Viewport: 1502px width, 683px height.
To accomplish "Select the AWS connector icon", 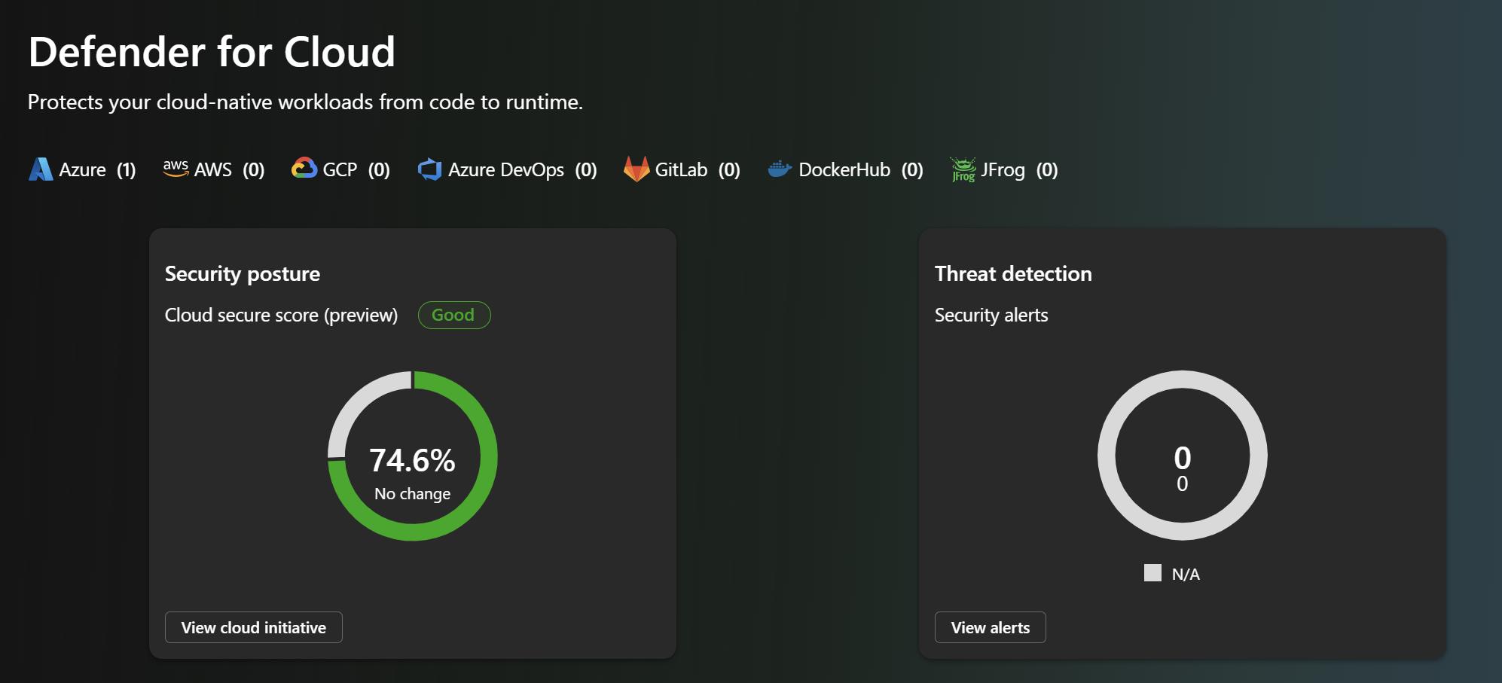I will tap(175, 167).
